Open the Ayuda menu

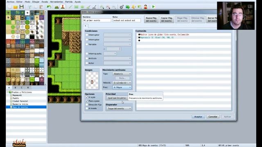click(77, 2)
